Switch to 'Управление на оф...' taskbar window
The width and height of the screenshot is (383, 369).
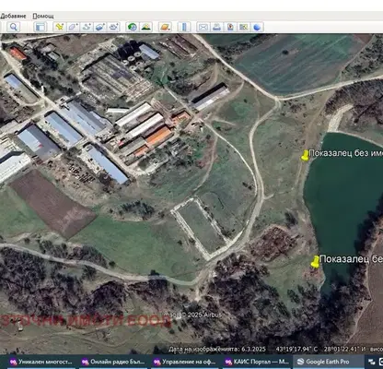point(185,362)
